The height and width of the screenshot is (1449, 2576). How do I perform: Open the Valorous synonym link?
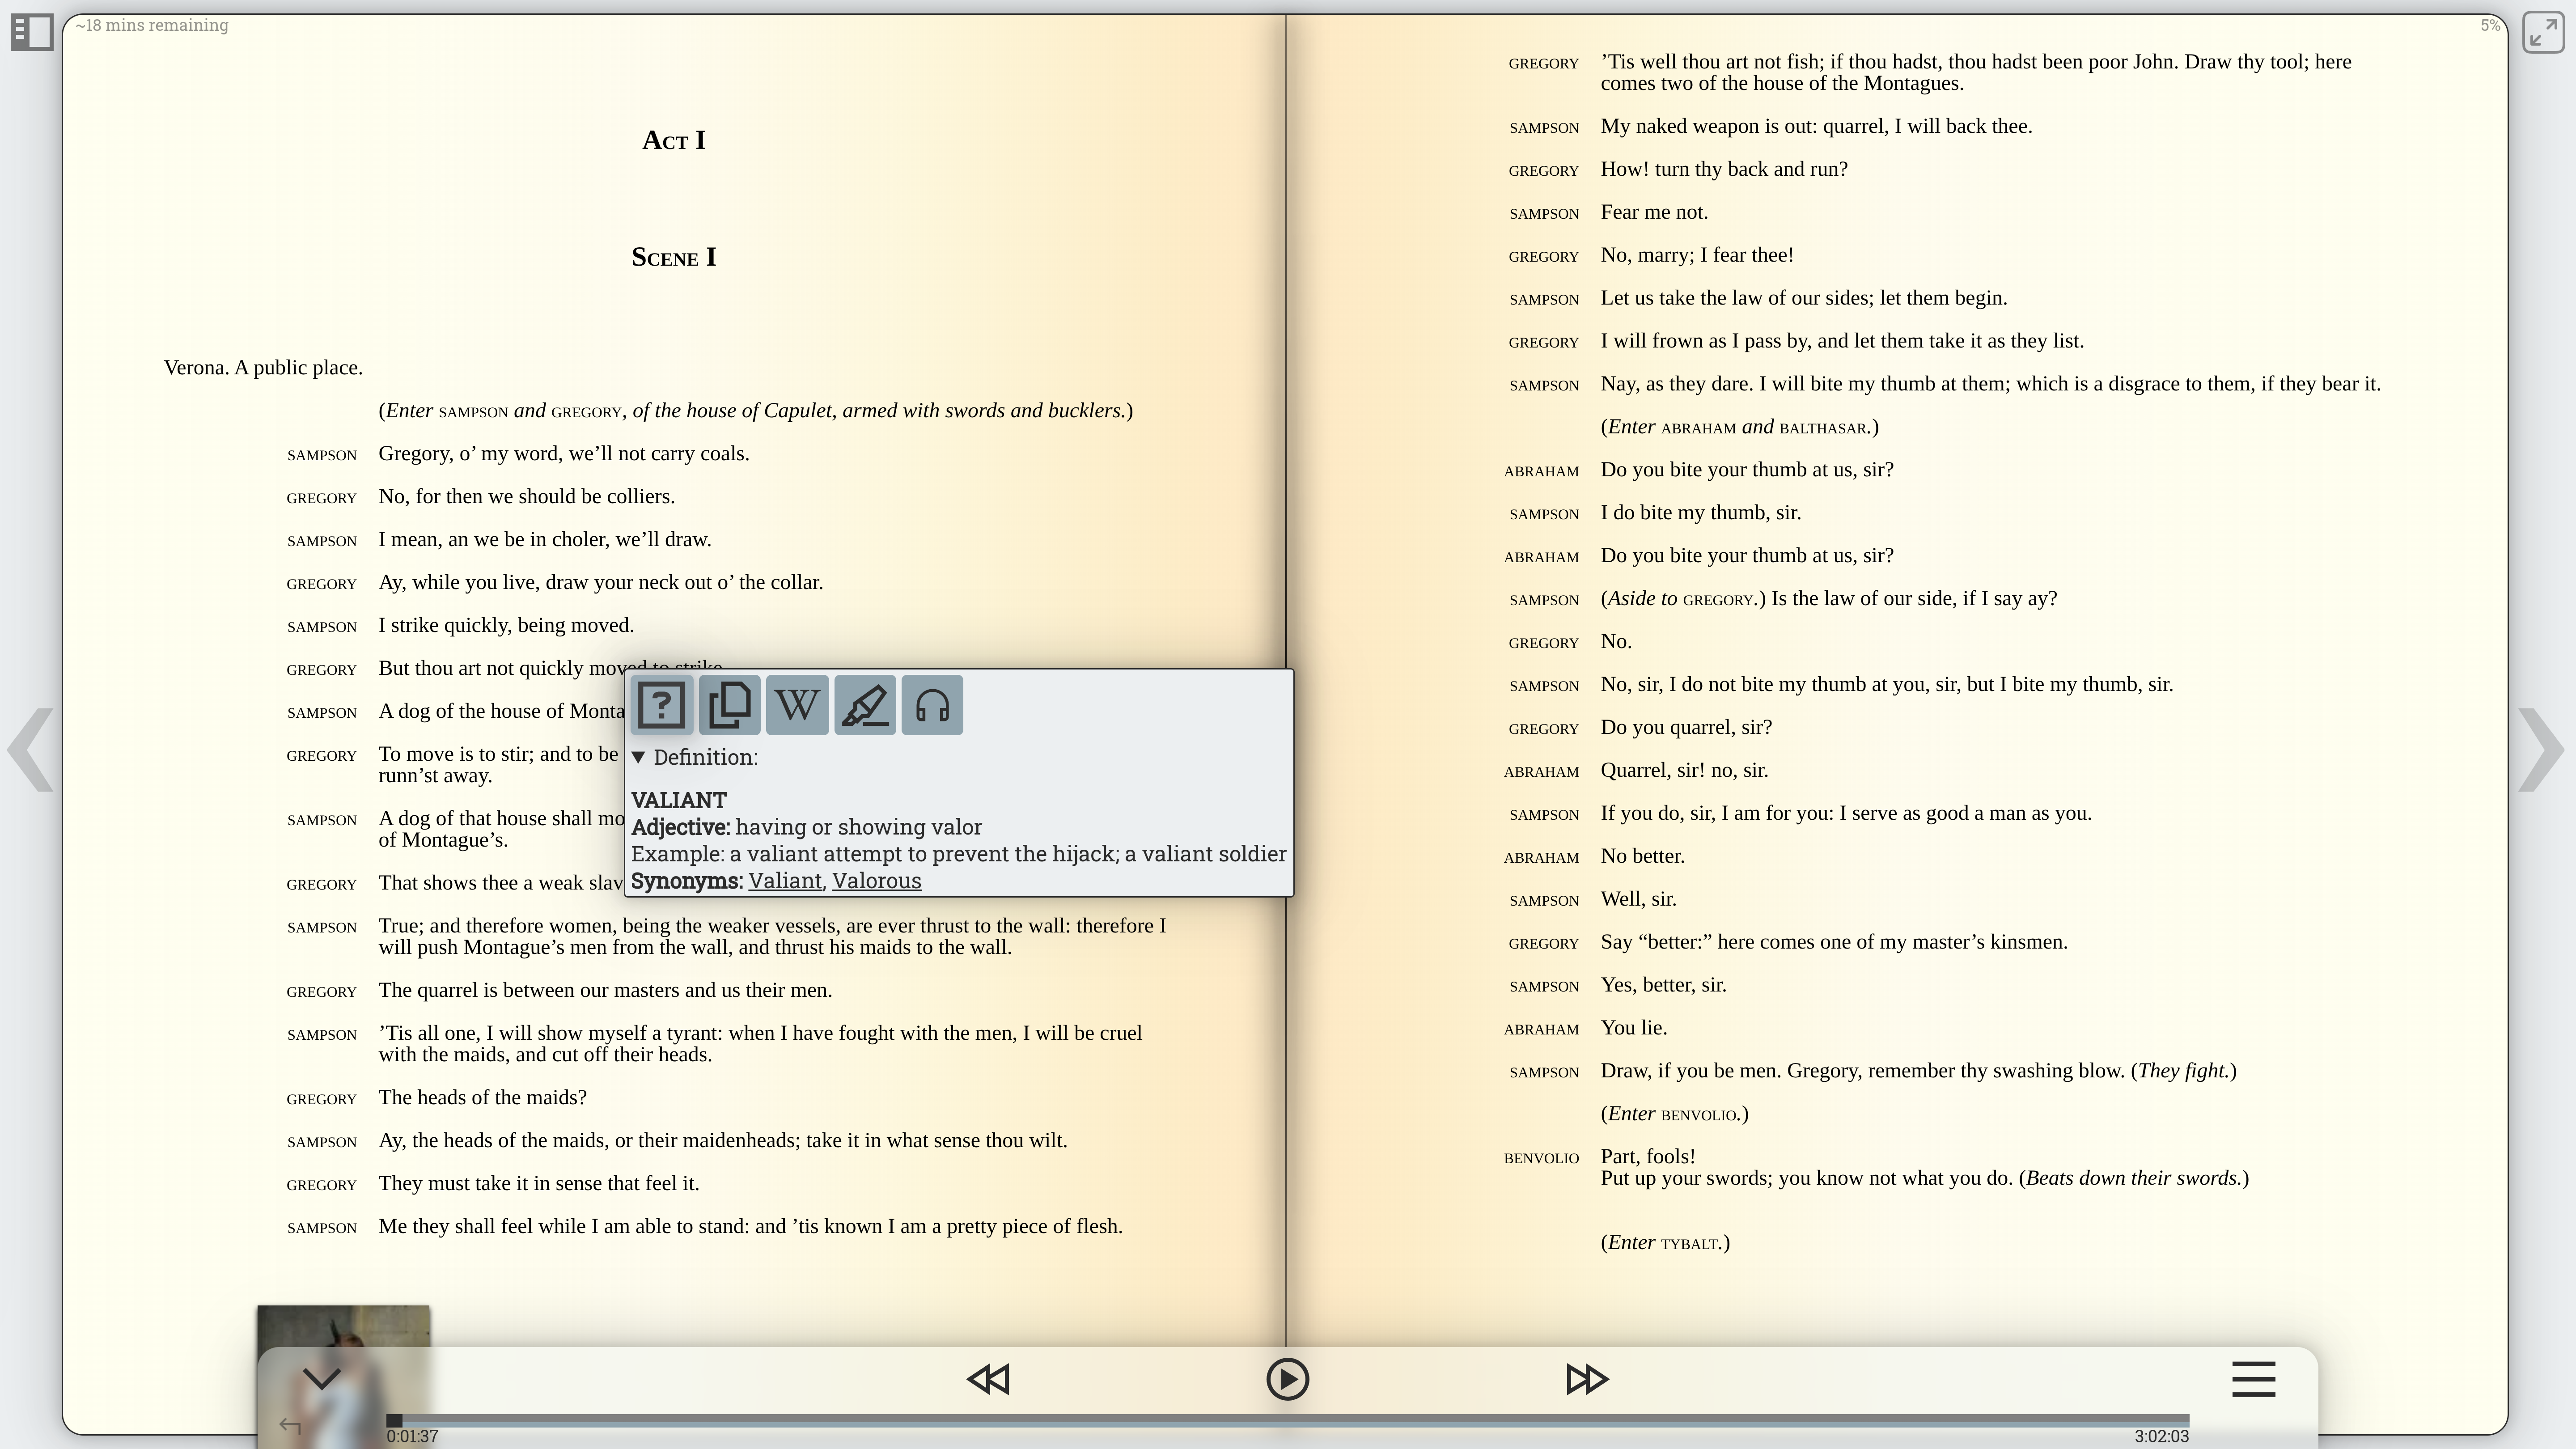tap(876, 881)
